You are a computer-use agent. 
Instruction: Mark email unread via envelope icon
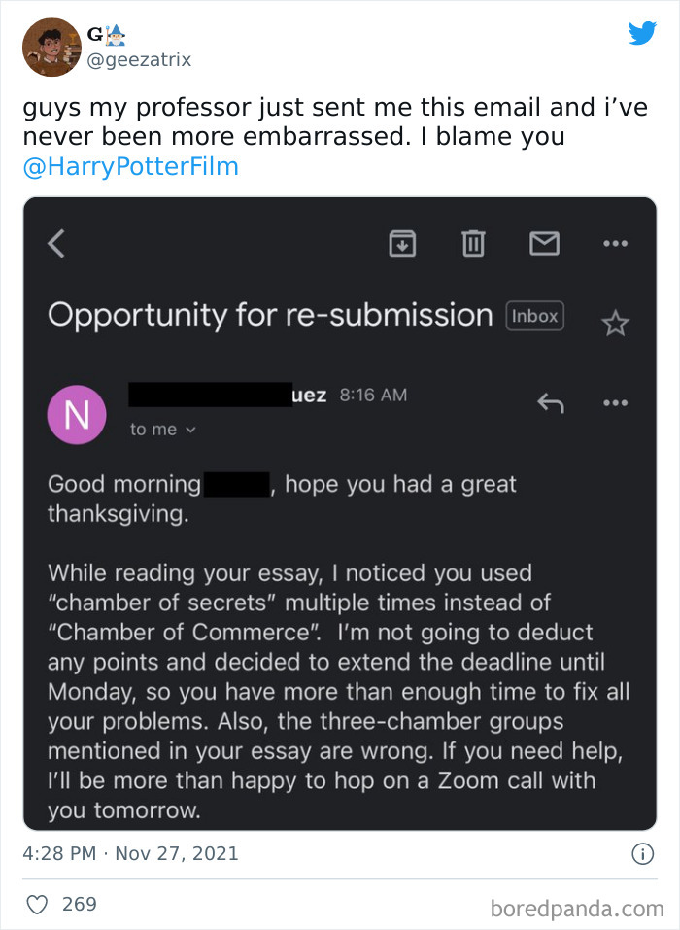tap(544, 243)
